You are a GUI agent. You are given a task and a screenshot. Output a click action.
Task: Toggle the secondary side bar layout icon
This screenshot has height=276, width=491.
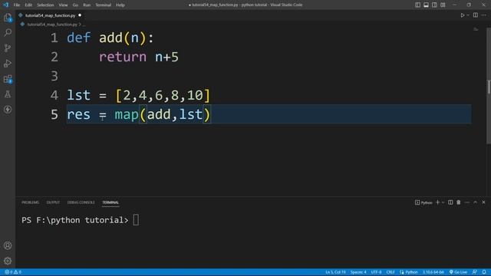(434, 5)
